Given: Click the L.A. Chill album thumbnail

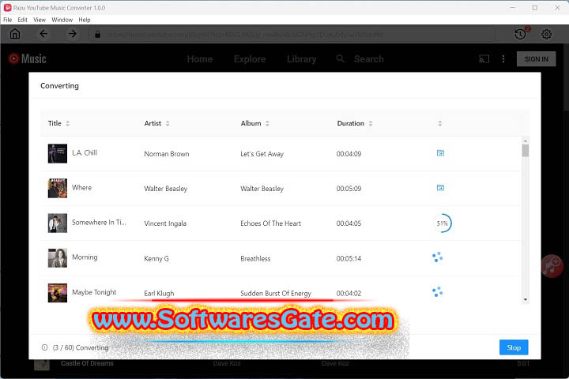Looking at the screenshot, I should click(x=58, y=153).
